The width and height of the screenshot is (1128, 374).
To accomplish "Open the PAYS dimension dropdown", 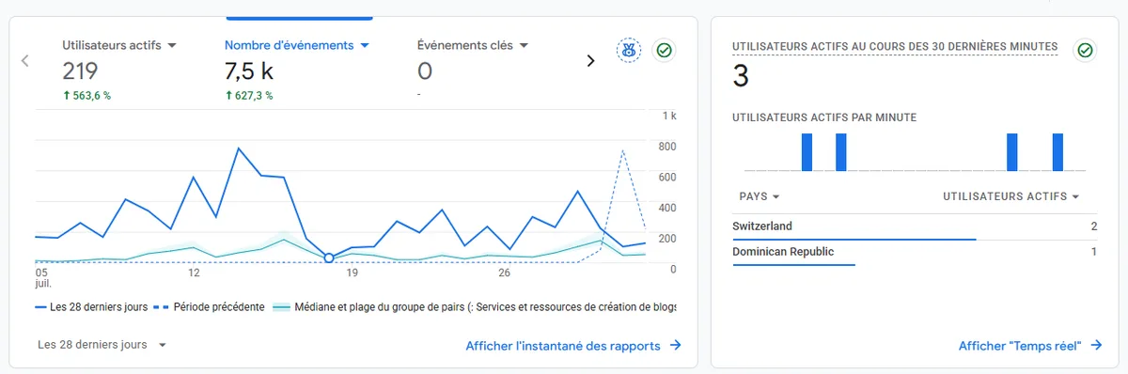I will point(760,196).
